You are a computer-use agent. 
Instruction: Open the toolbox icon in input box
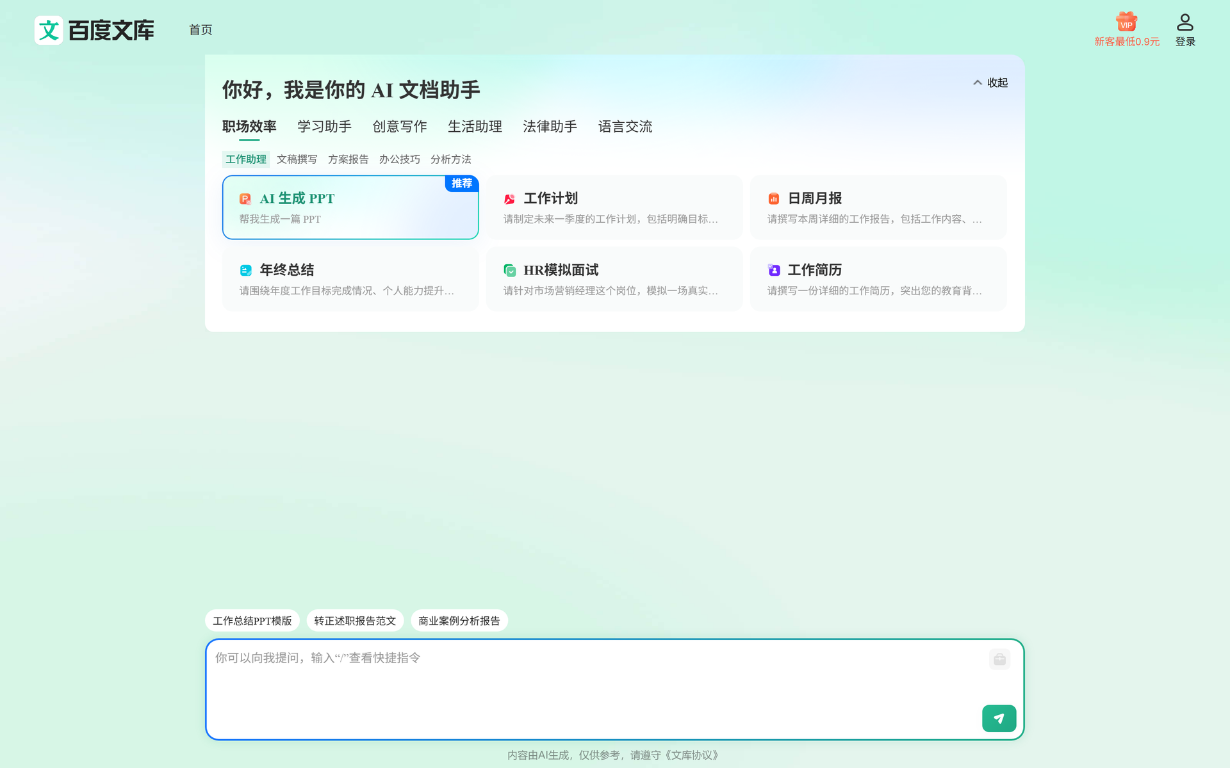pyautogui.click(x=999, y=659)
